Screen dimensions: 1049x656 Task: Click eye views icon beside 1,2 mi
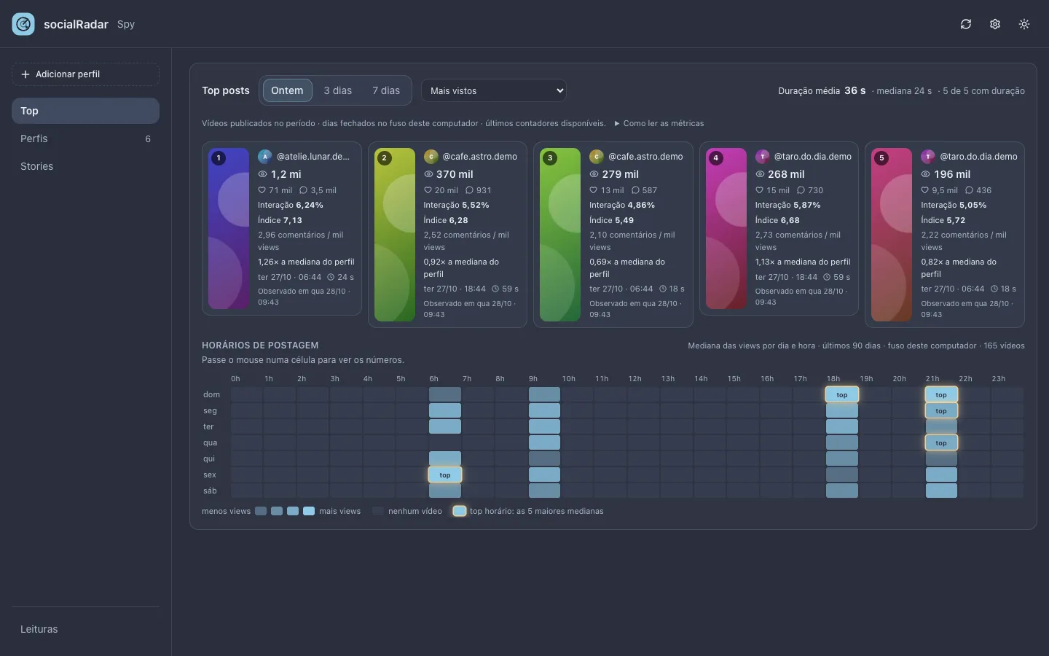pyautogui.click(x=263, y=174)
